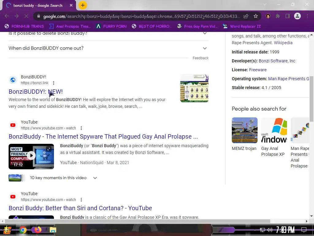
Task: Click 'Initial release date: 1999' text
Action: click(x=255, y=52)
